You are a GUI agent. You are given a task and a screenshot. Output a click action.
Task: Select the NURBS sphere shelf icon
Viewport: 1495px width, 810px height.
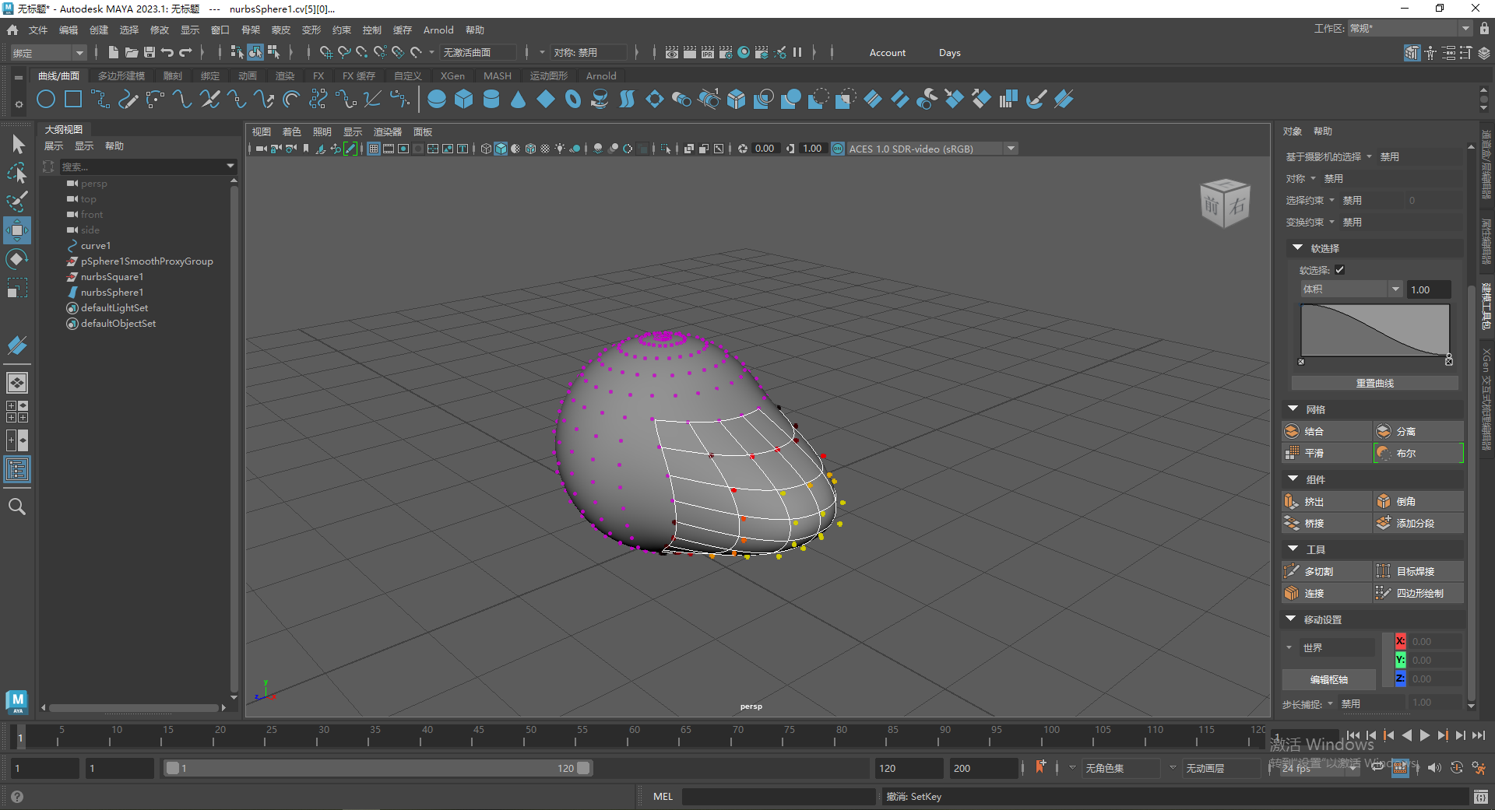tap(437, 100)
